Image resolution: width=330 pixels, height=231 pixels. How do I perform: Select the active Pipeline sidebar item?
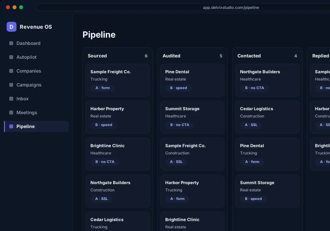[36, 126]
